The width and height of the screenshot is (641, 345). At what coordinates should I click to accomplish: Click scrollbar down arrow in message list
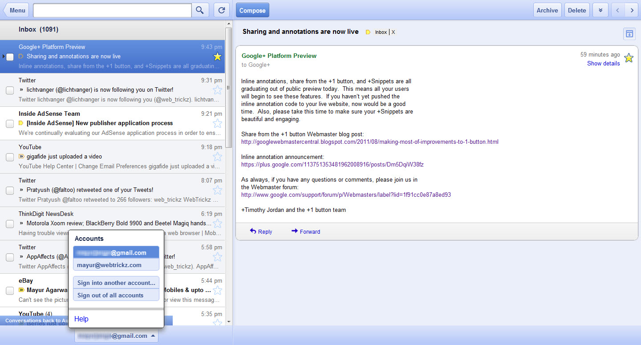pos(229,321)
